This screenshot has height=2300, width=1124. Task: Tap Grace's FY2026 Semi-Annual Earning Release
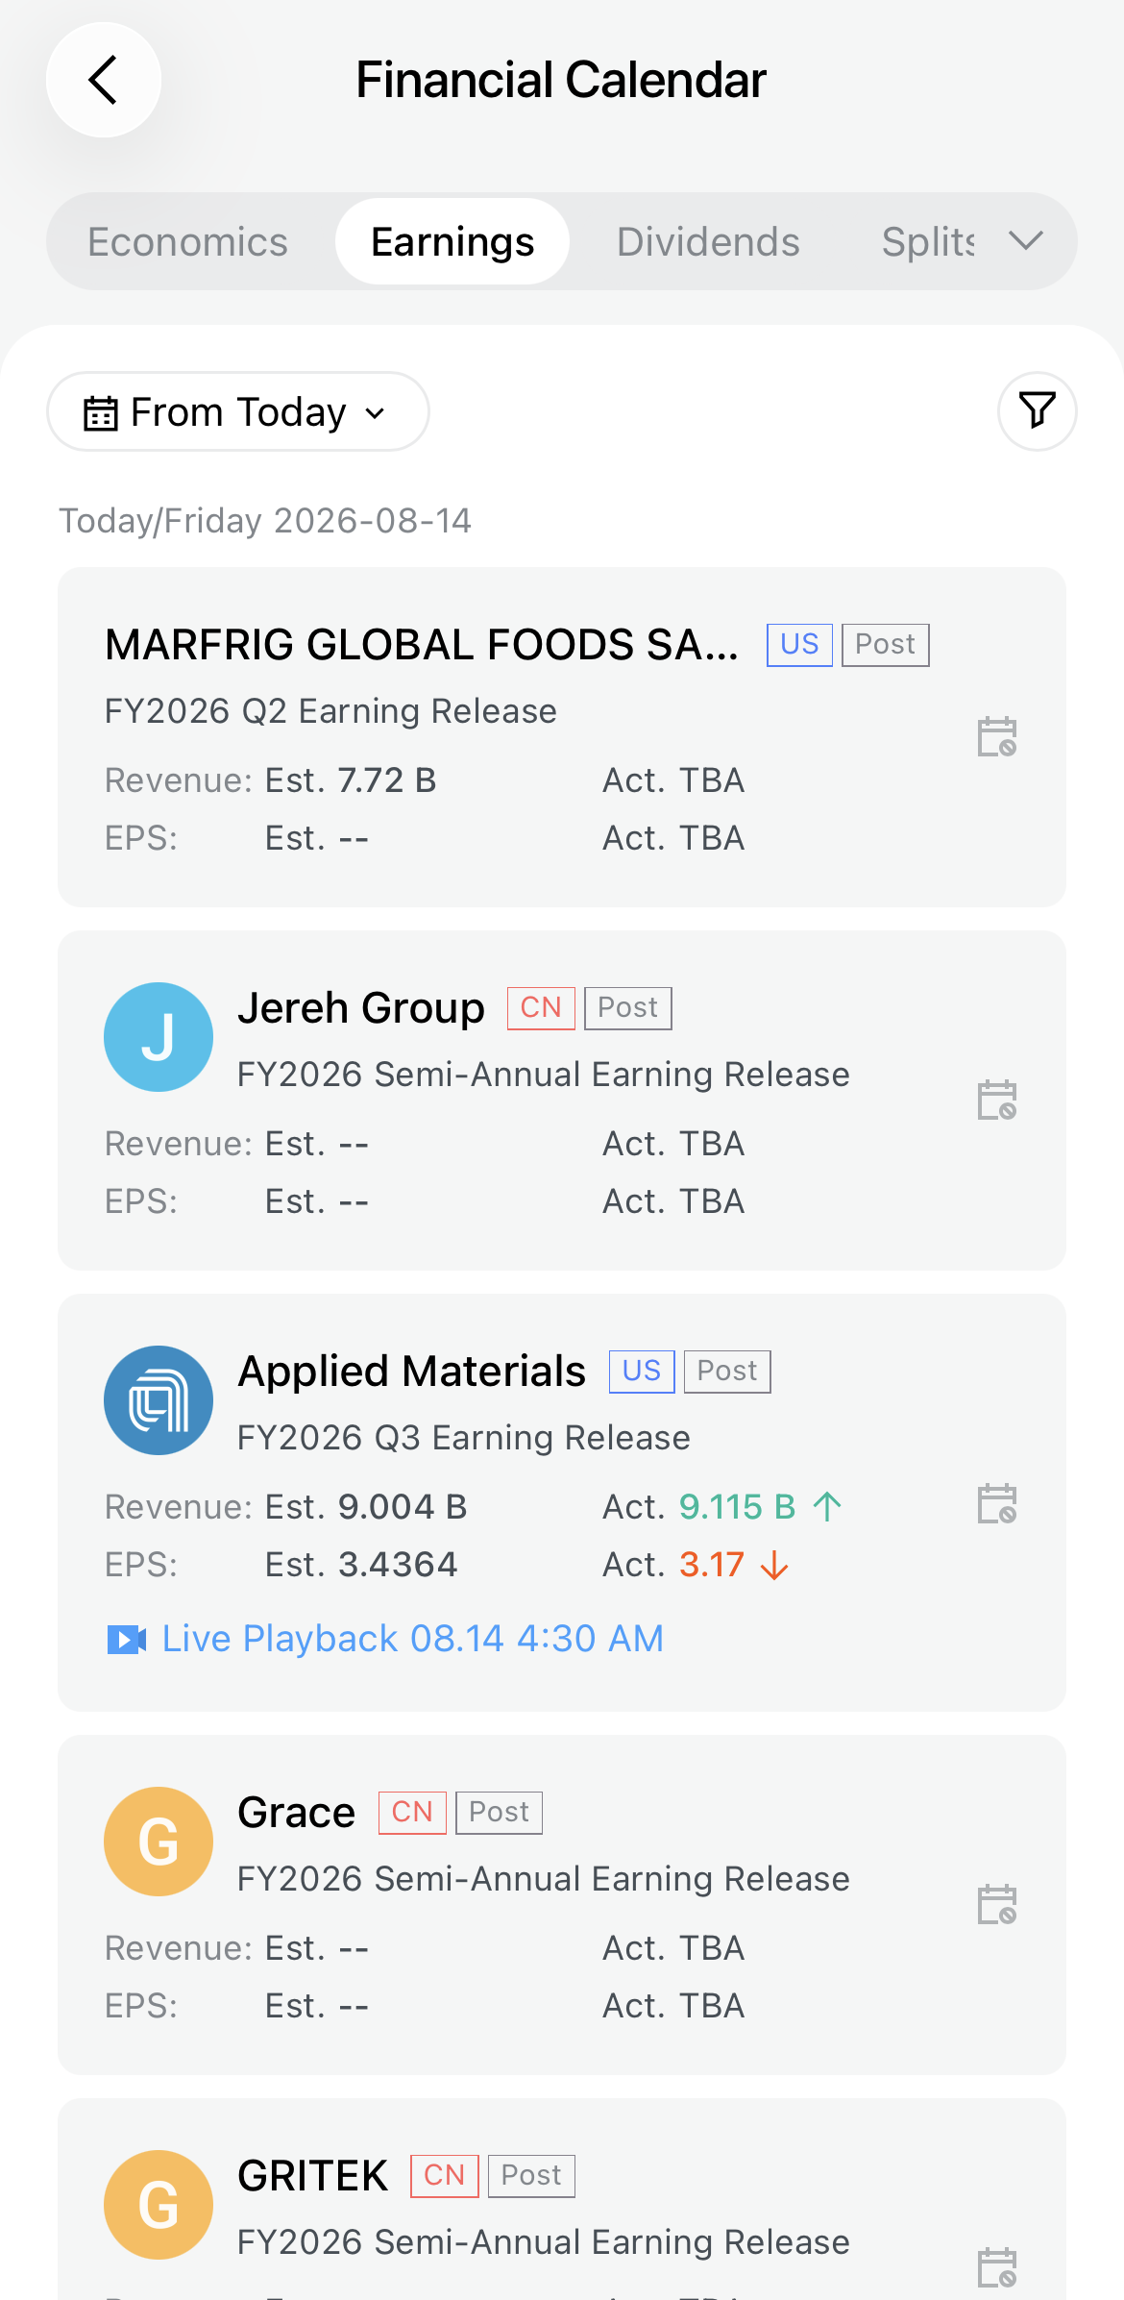tap(544, 1879)
